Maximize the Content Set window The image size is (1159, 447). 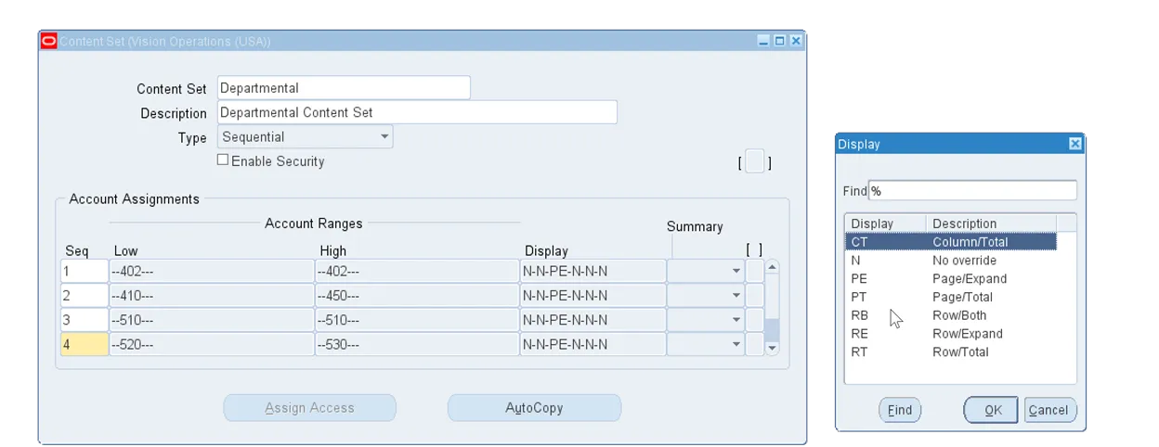(780, 41)
